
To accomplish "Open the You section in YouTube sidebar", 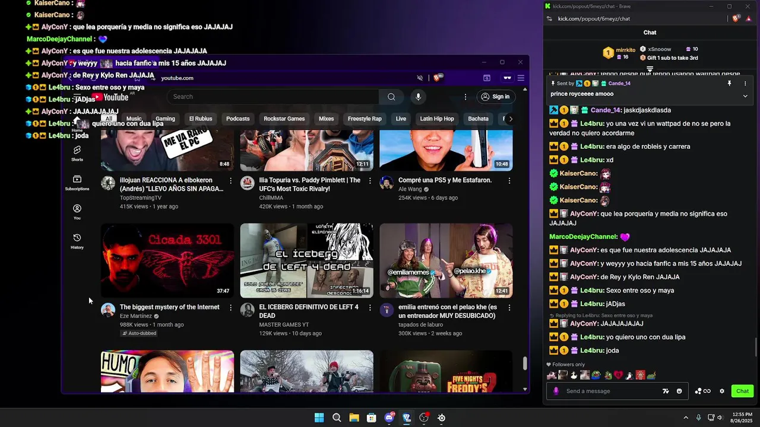I will point(77,212).
